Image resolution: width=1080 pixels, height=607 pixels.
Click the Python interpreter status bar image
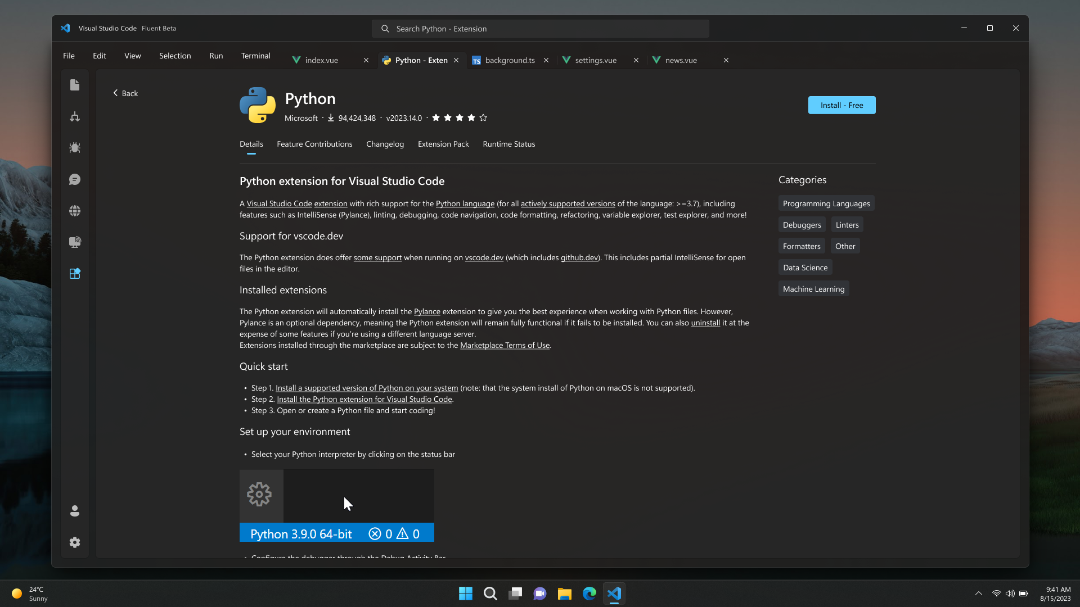point(336,506)
